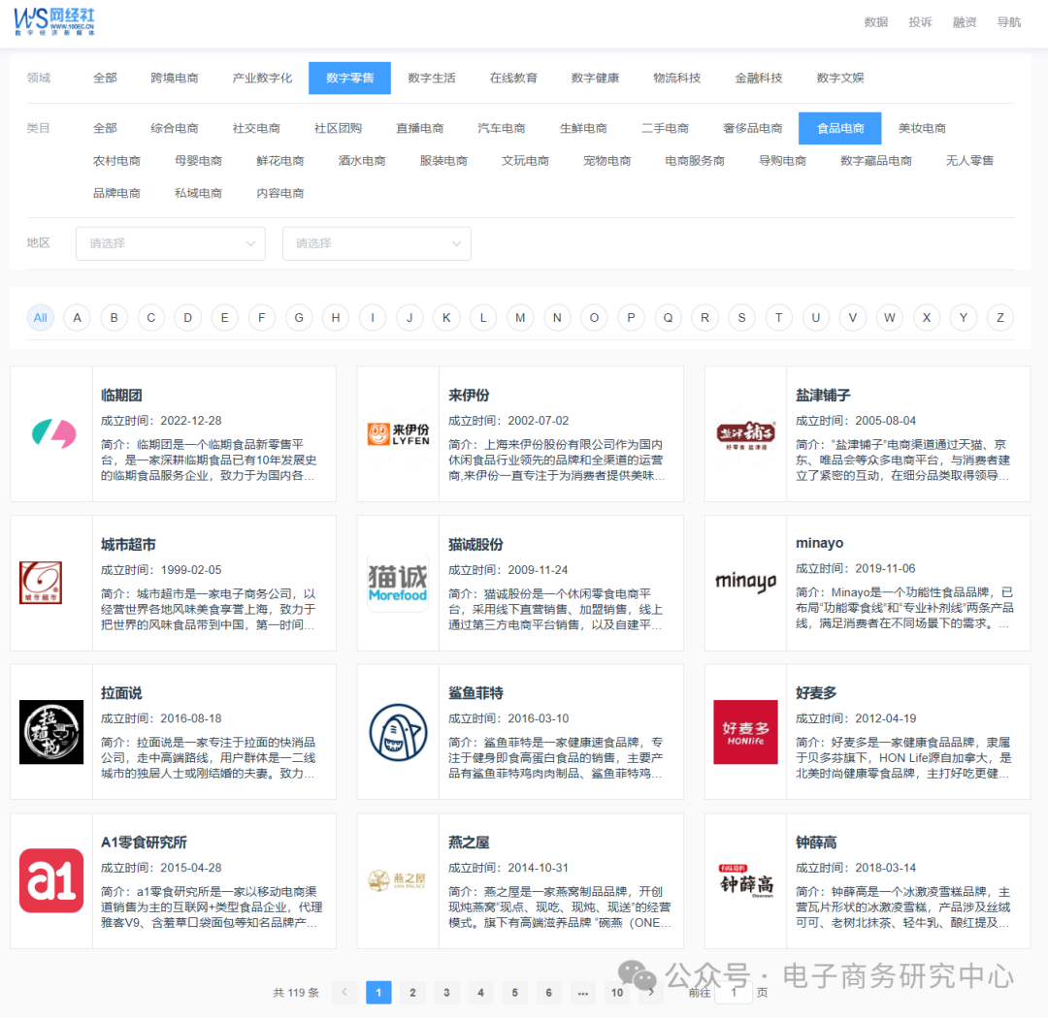The height and width of the screenshot is (1018, 1048).
Task: Click the 来伊份 LYFEN orange logo
Action: (x=398, y=432)
